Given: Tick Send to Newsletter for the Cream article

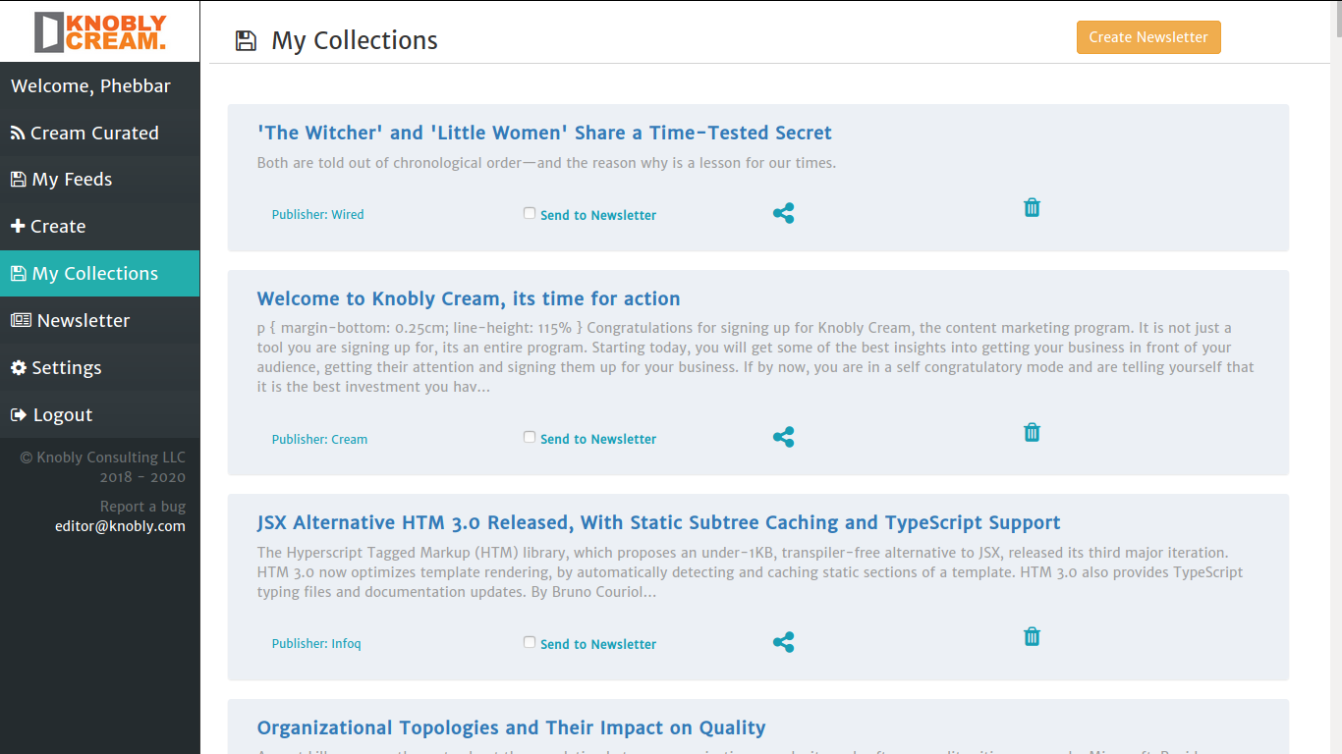Looking at the screenshot, I should [x=530, y=437].
